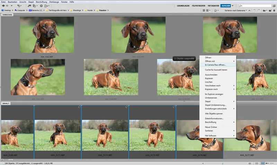Open the Stapel menu

point(31,2)
